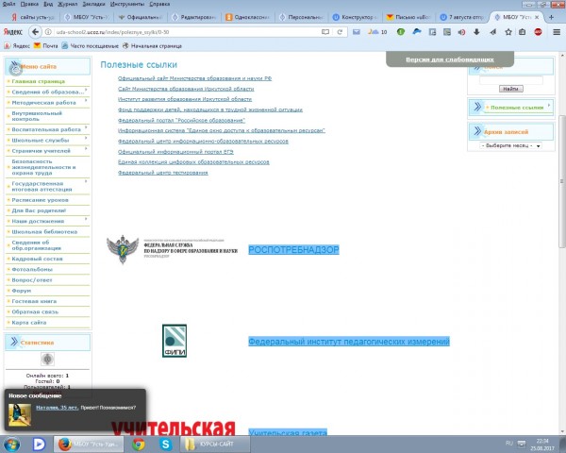Open the bookmarks list clipboard icon
566x453 pixels.
(x=522, y=32)
